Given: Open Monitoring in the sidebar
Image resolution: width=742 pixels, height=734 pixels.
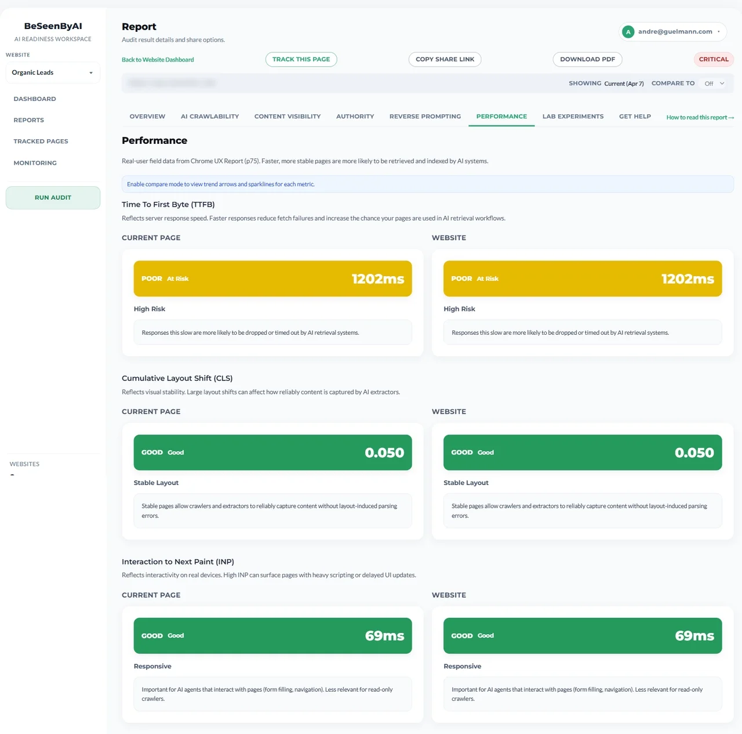Looking at the screenshot, I should click(x=35, y=163).
